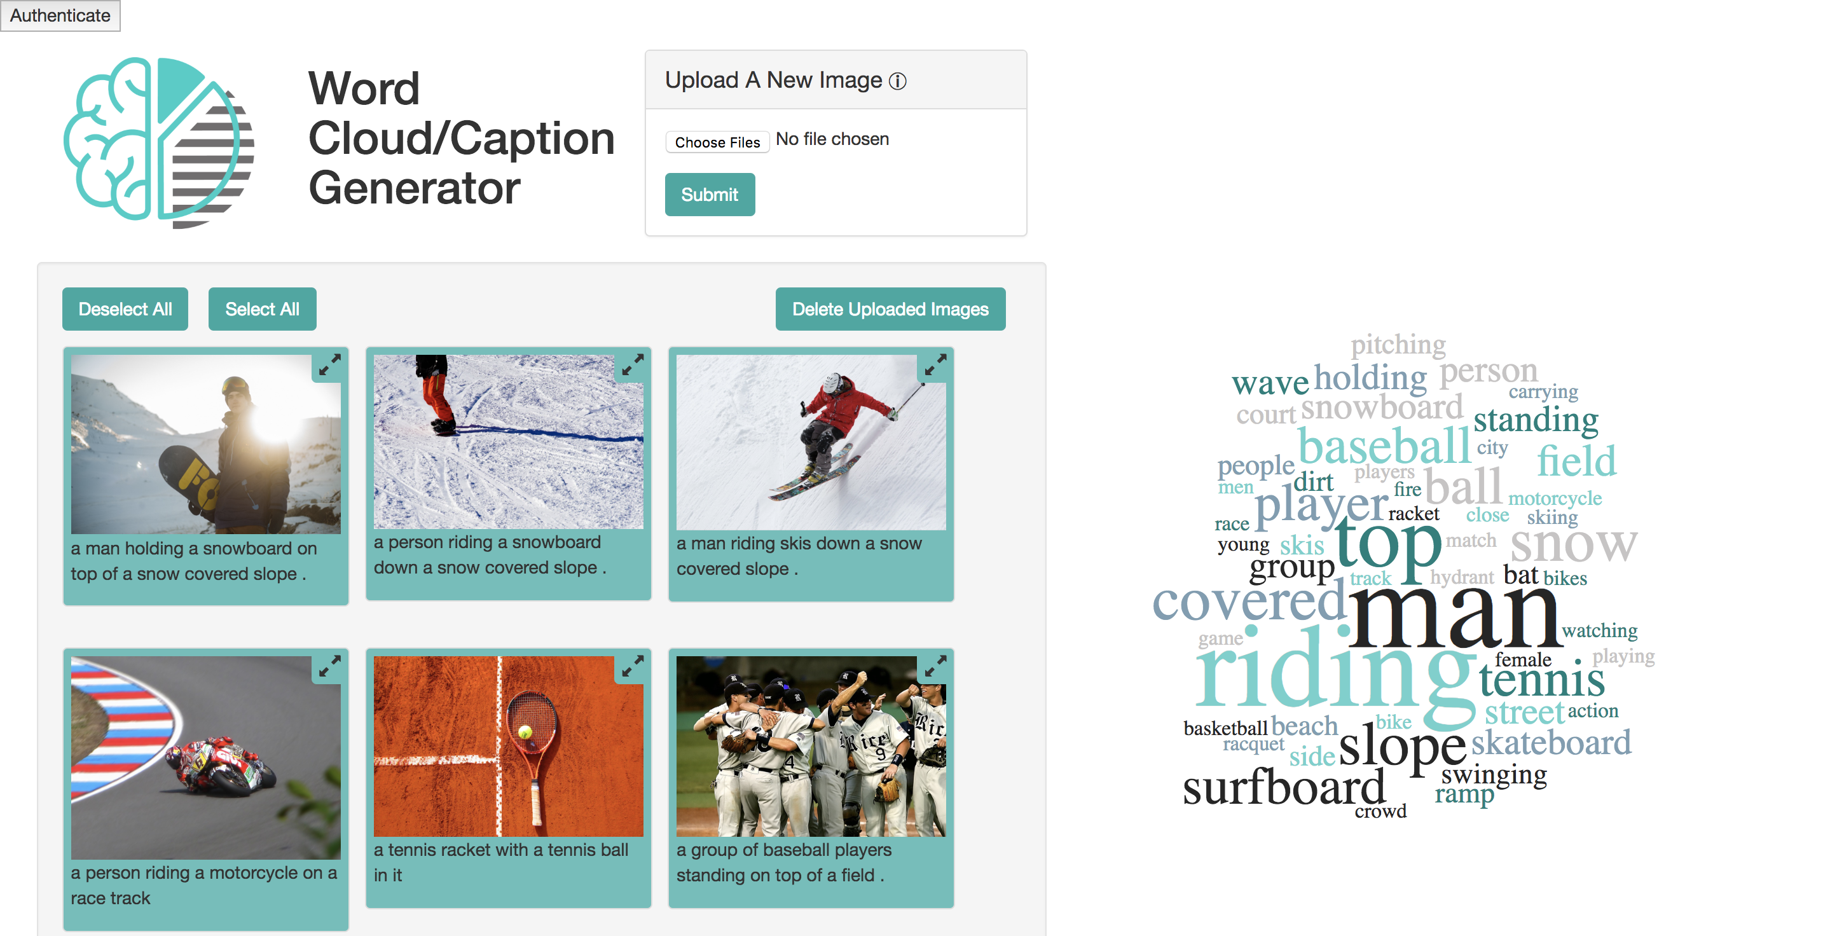
Task: Select the baseball players thumbnail
Action: coord(811,746)
